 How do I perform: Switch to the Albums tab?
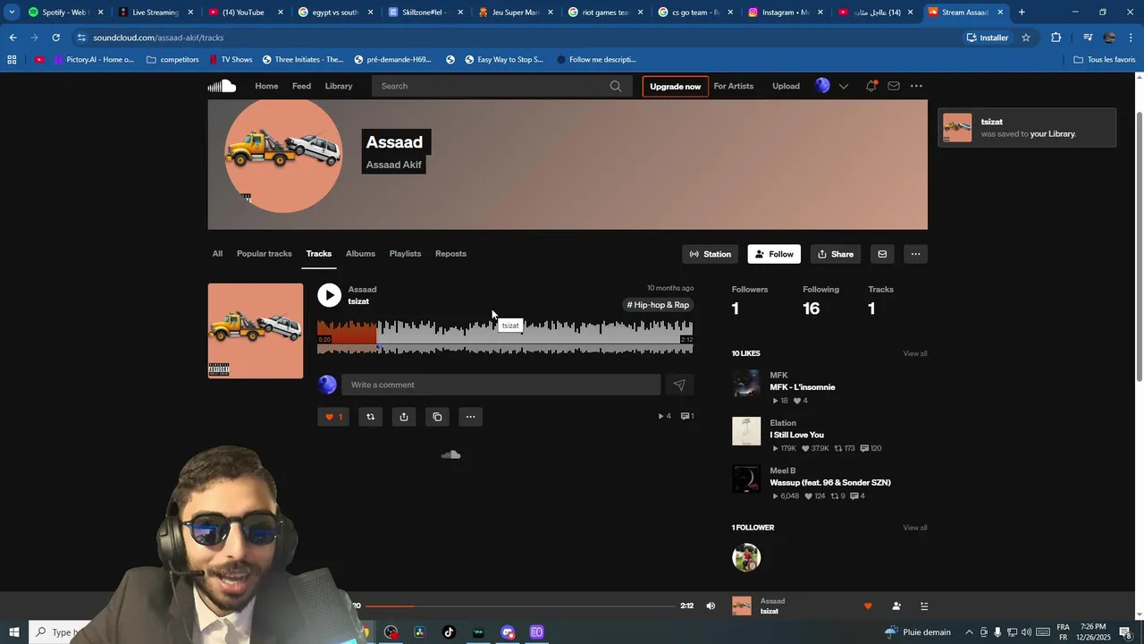(x=360, y=254)
